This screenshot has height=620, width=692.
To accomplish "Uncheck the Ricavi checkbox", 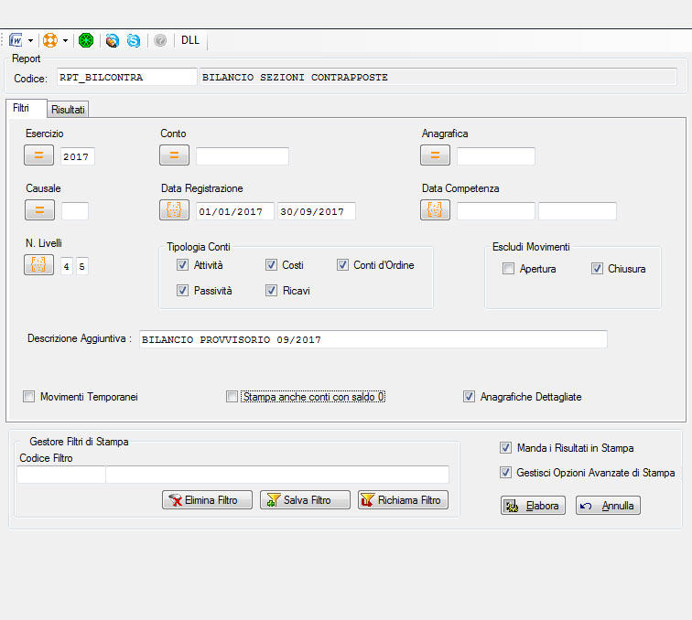I will click(x=271, y=290).
